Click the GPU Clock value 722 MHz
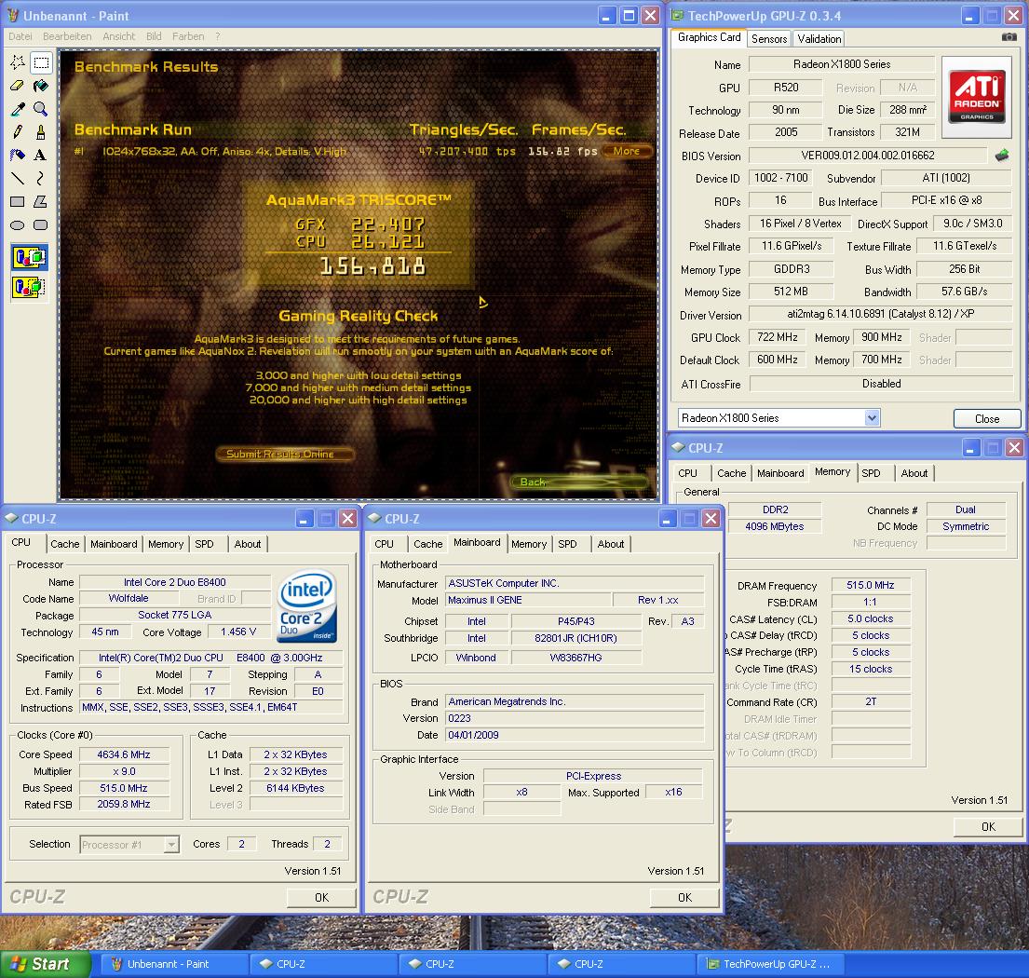Viewport: 1029px width, 978px height. point(778,337)
